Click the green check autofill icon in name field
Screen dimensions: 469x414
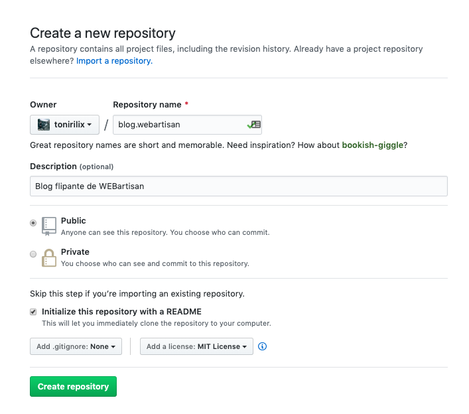click(254, 125)
